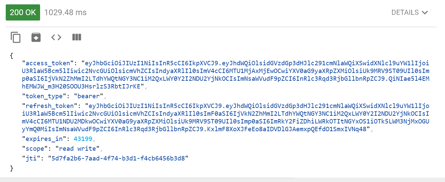This screenshot has width=445, height=182.
Task: Click the closing curly brace
Action: coord(12,168)
